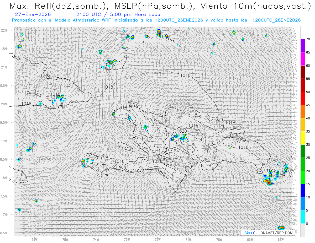Viewport: 315px width, 243px height.
Task: Click the longitude axis label '76W'
Action: tap(34, 239)
